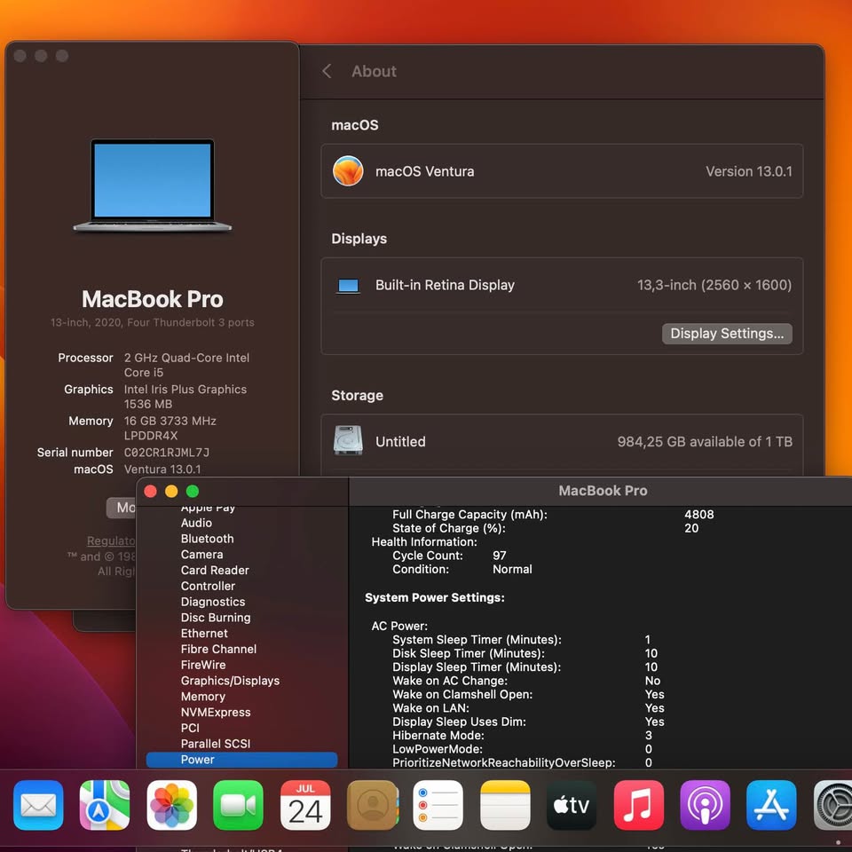Viewport: 852px width, 852px height.
Task: Click System Power Settings heading
Action: pos(434,597)
